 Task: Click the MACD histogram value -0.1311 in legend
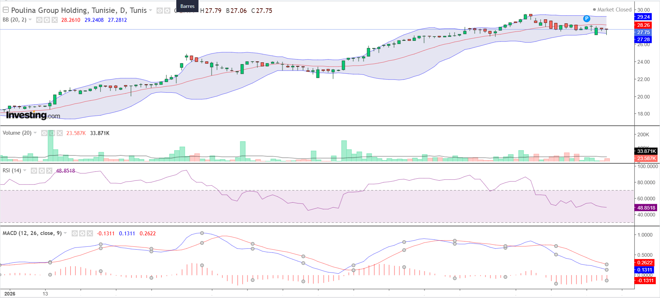[x=106, y=234]
